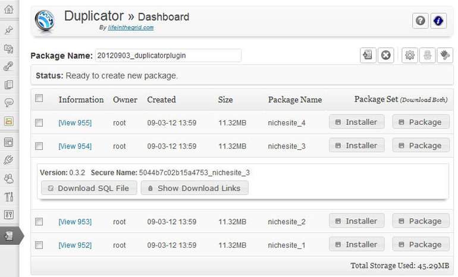Click the diagnostics wrench gear icon

(444, 55)
